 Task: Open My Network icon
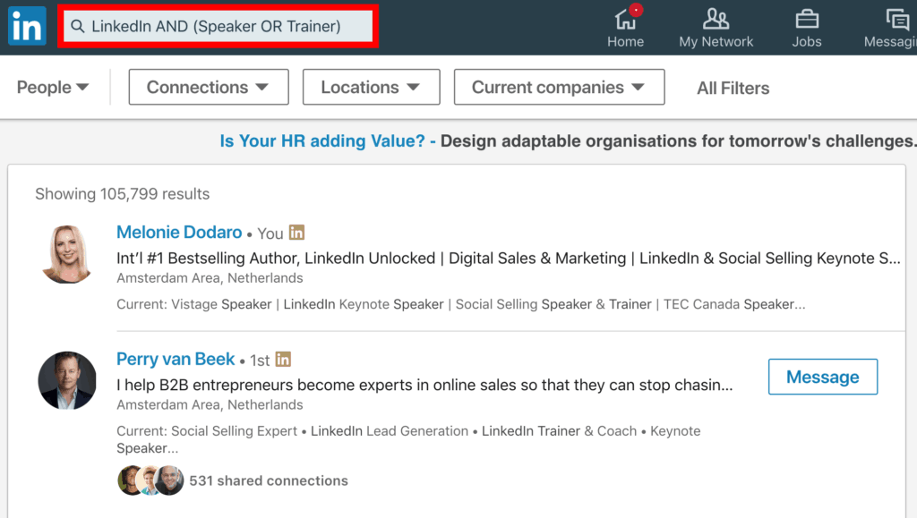tap(716, 20)
